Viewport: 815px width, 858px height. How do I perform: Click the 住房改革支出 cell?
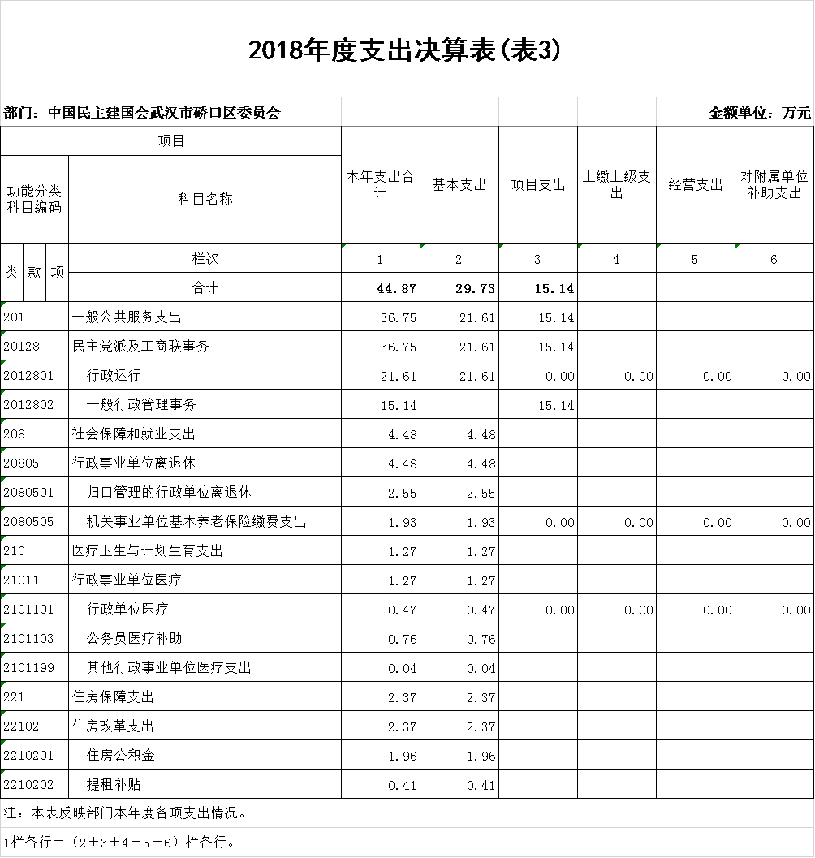205,726
